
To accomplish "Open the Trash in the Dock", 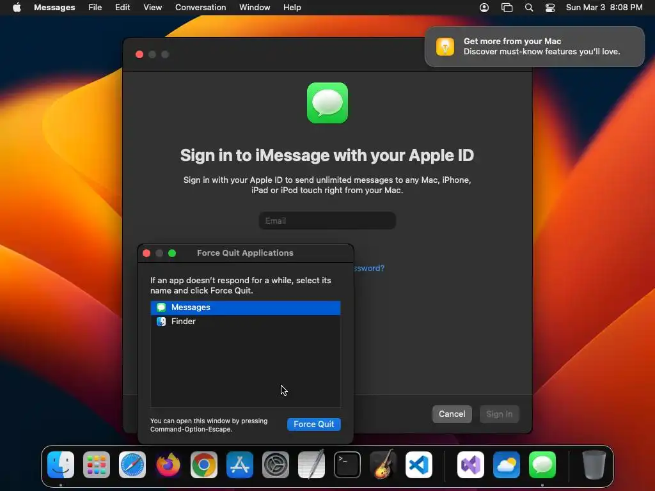I will (594, 465).
